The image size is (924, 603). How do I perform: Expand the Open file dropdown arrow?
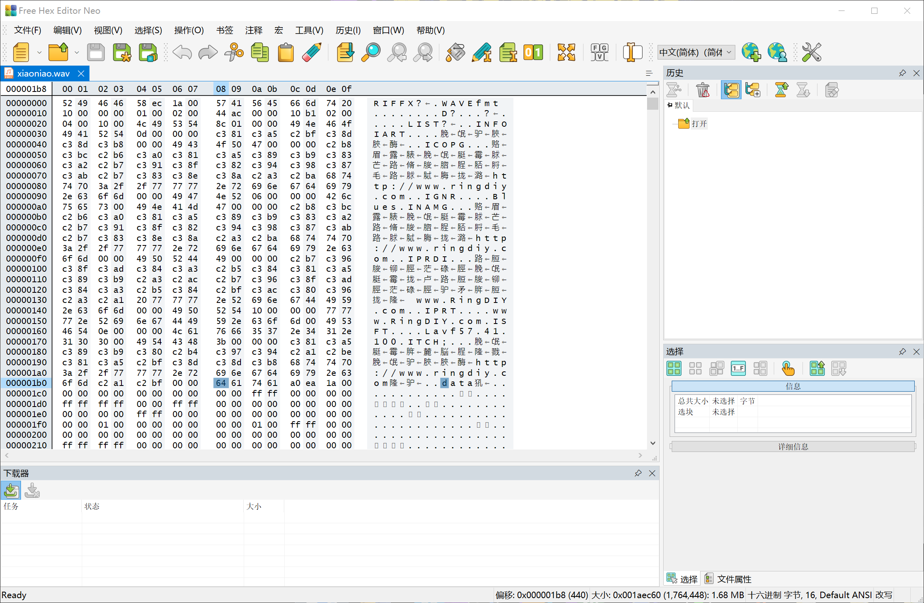(x=77, y=53)
